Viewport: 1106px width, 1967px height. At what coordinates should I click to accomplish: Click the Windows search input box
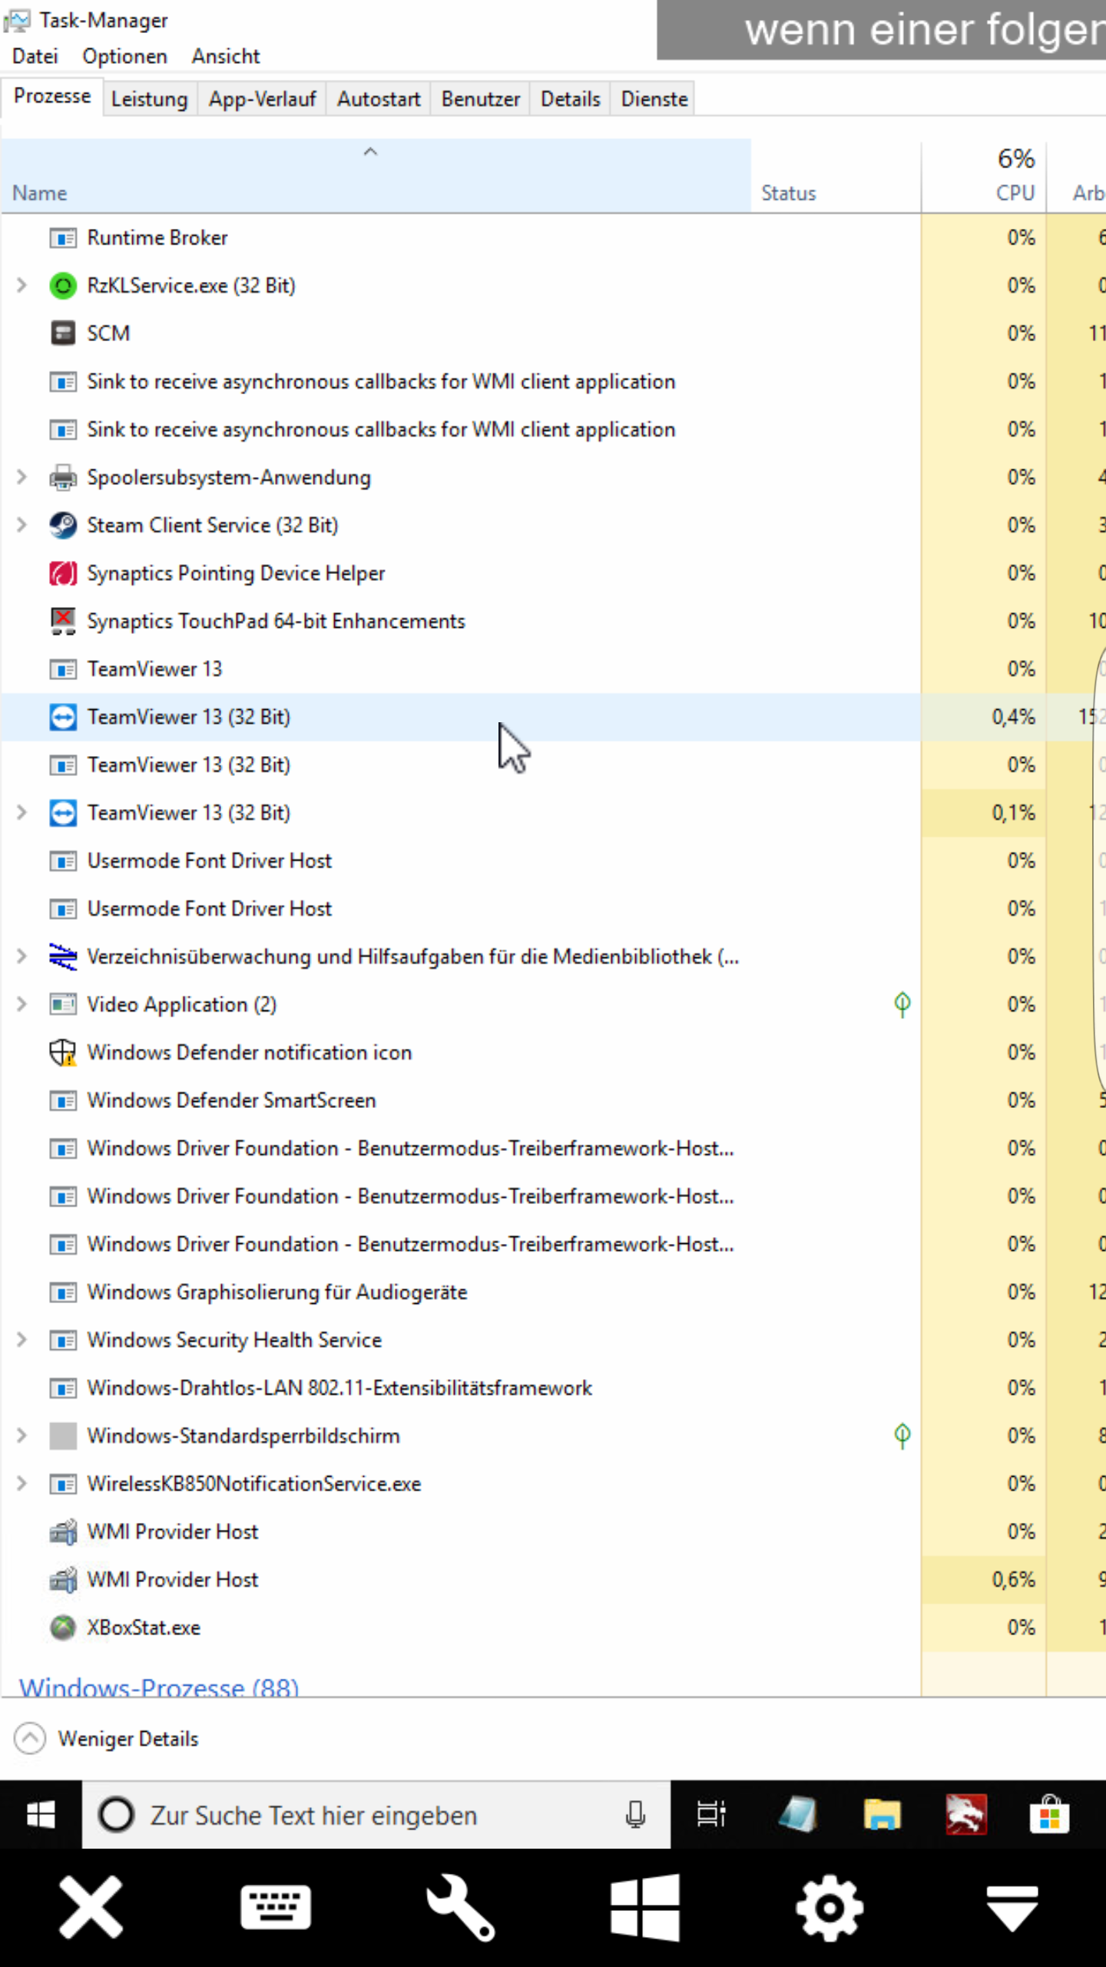tap(376, 1816)
